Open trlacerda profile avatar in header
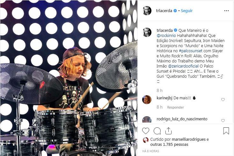 tap(147, 11)
